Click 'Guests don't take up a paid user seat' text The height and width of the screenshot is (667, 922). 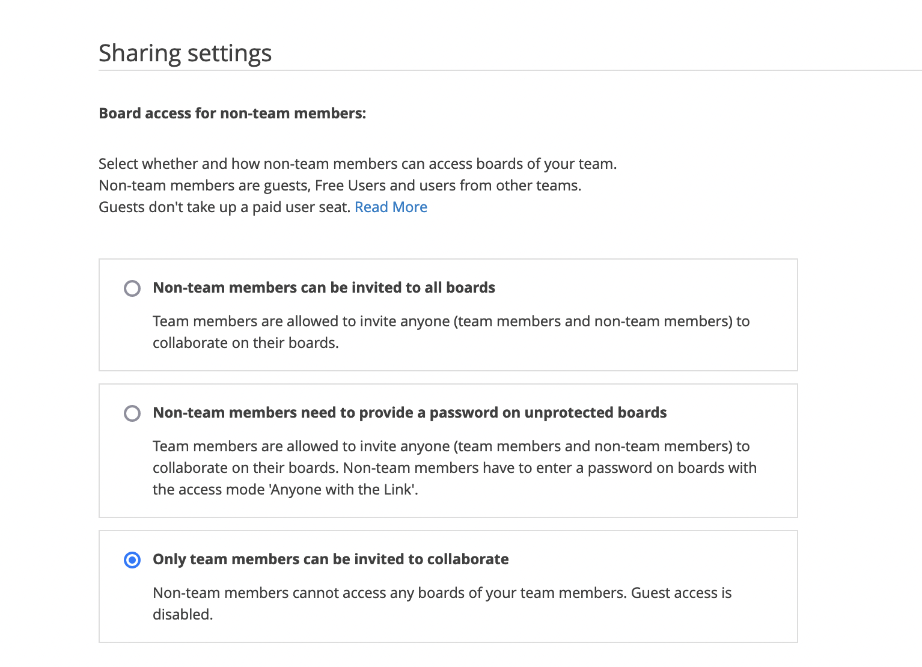tap(225, 207)
